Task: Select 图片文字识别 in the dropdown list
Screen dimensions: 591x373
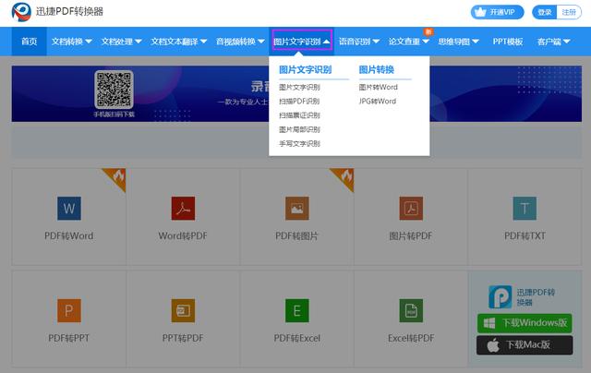Action: tap(299, 87)
